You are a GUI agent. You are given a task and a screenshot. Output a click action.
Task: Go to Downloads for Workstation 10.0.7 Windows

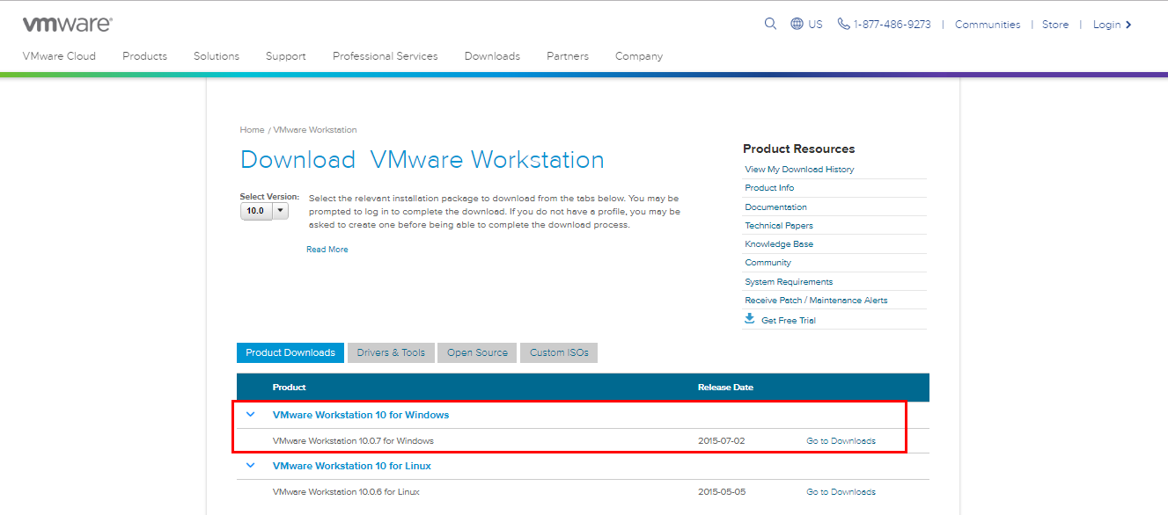point(841,441)
